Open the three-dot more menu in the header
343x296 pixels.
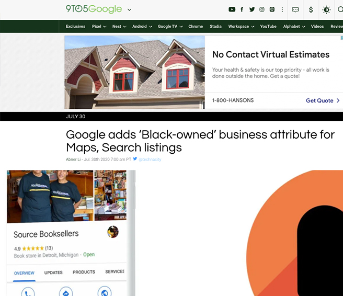(x=282, y=9)
